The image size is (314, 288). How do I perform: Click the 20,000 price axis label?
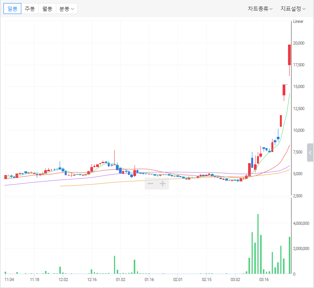coord(298,43)
